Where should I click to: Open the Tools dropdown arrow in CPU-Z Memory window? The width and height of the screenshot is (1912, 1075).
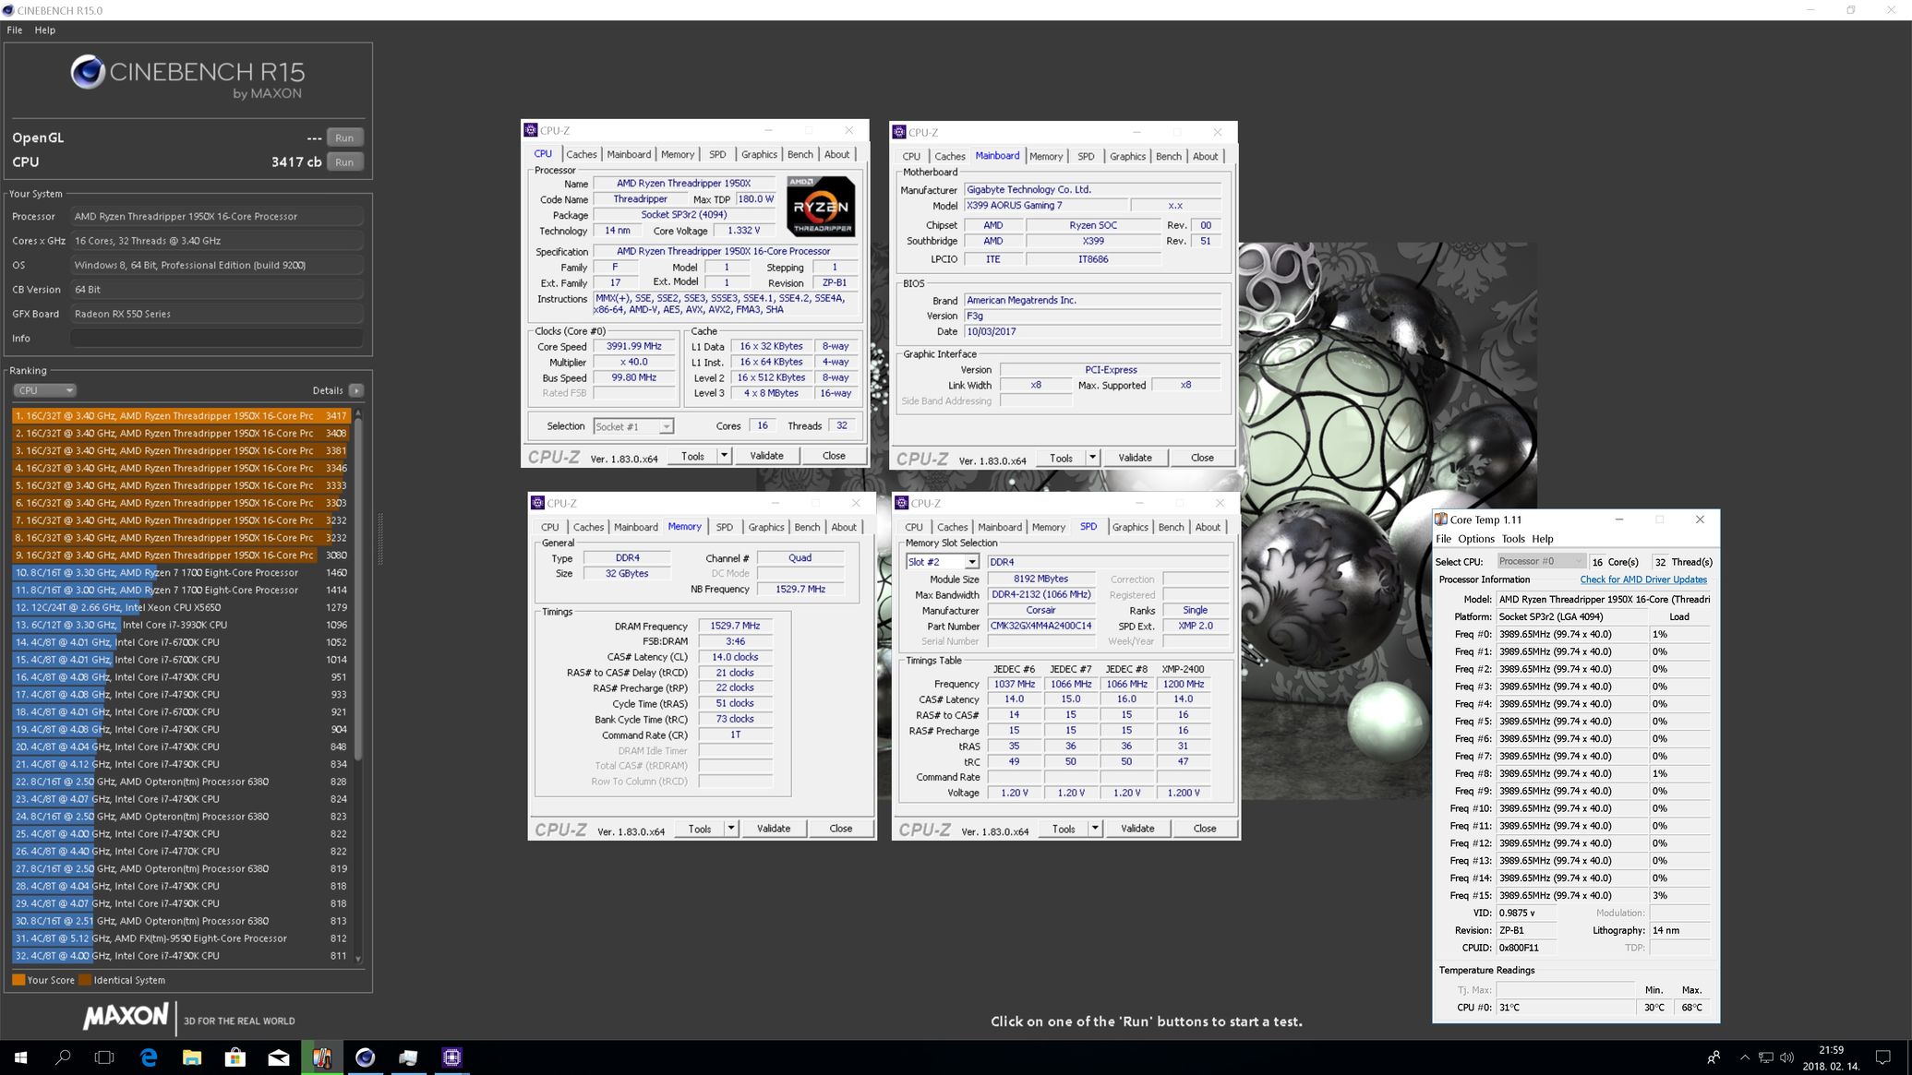730,829
